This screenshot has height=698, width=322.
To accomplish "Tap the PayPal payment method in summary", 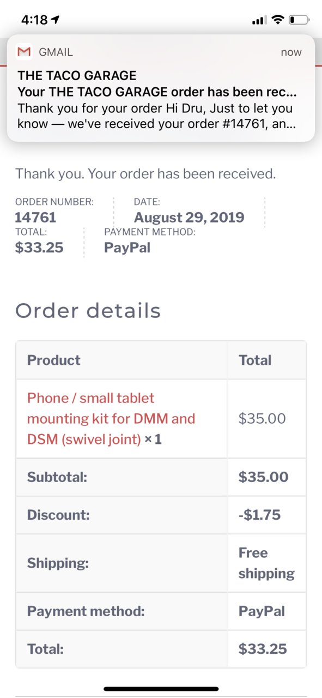I will (x=127, y=248).
